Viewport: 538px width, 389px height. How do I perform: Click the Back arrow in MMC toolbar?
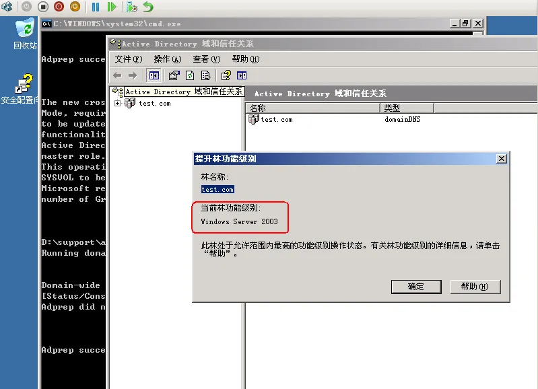pos(117,75)
